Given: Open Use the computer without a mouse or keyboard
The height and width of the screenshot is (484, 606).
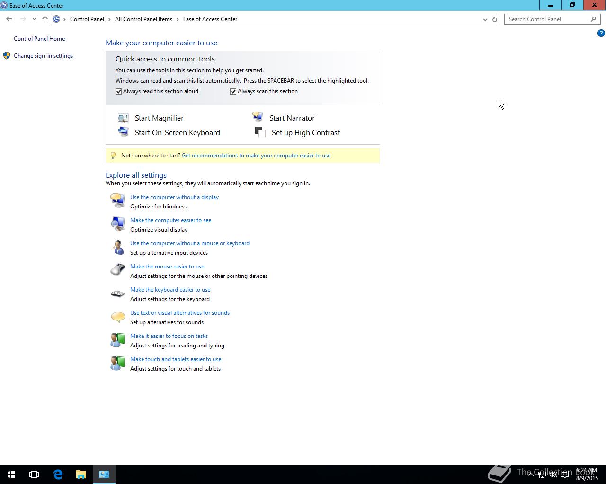Looking at the screenshot, I should [x=190, y=243].
